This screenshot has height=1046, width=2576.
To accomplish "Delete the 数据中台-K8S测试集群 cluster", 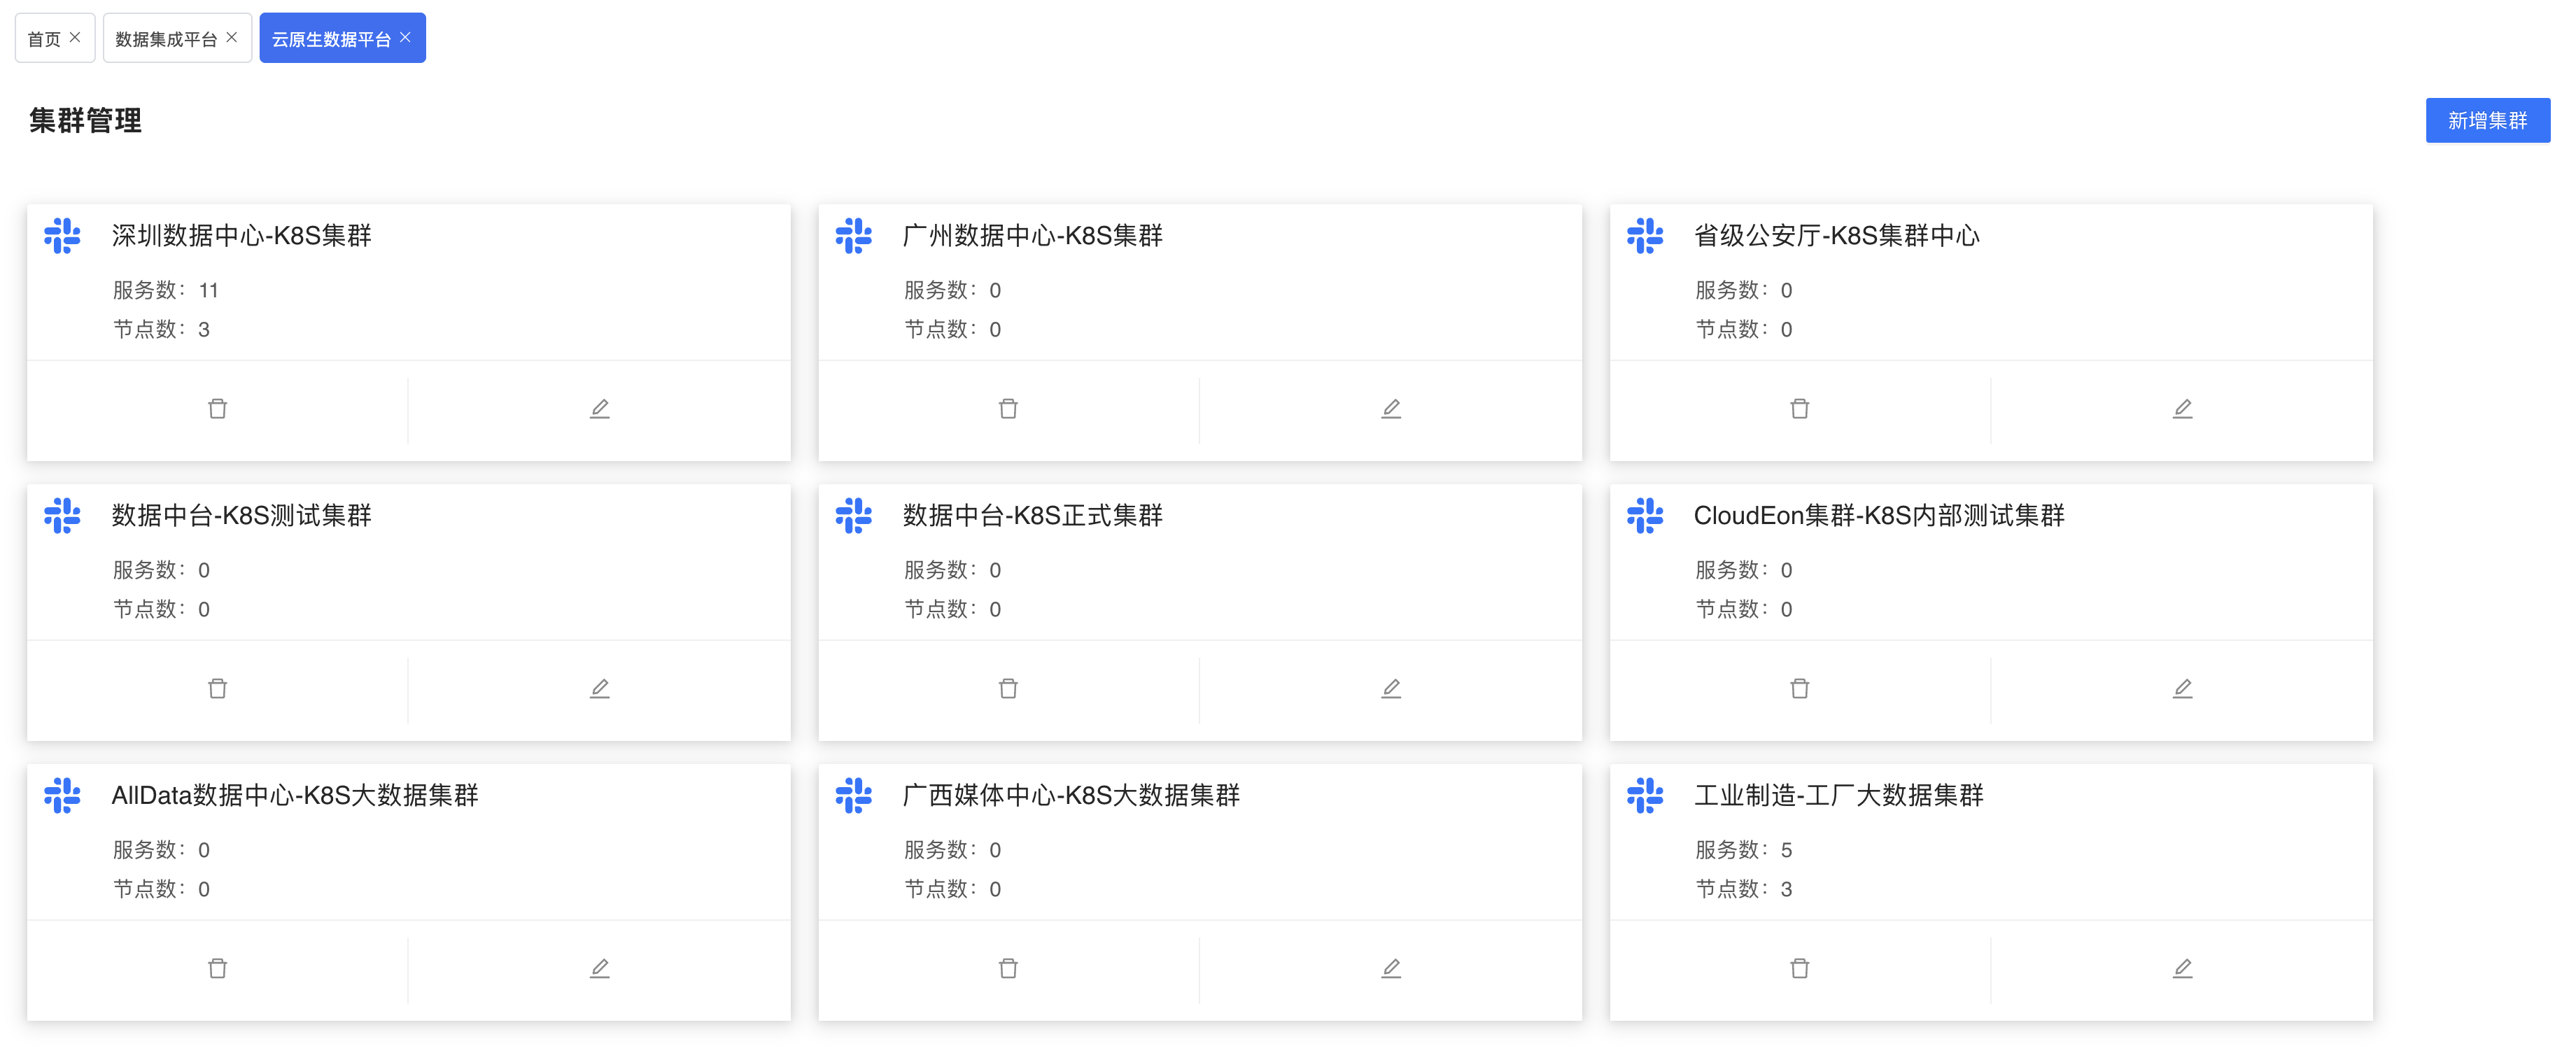I will click(x=217, y=688).
